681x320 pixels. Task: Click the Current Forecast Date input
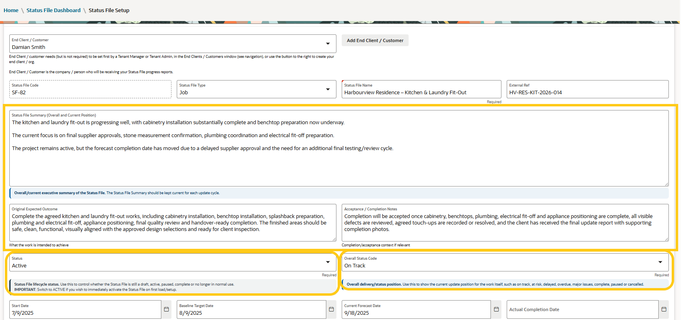click(416, 309)
